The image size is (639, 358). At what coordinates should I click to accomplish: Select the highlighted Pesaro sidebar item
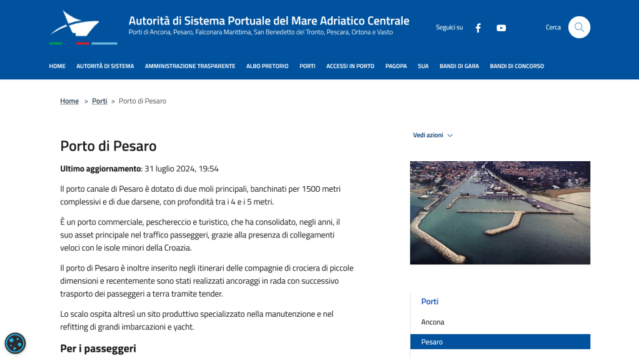point(500,342)
